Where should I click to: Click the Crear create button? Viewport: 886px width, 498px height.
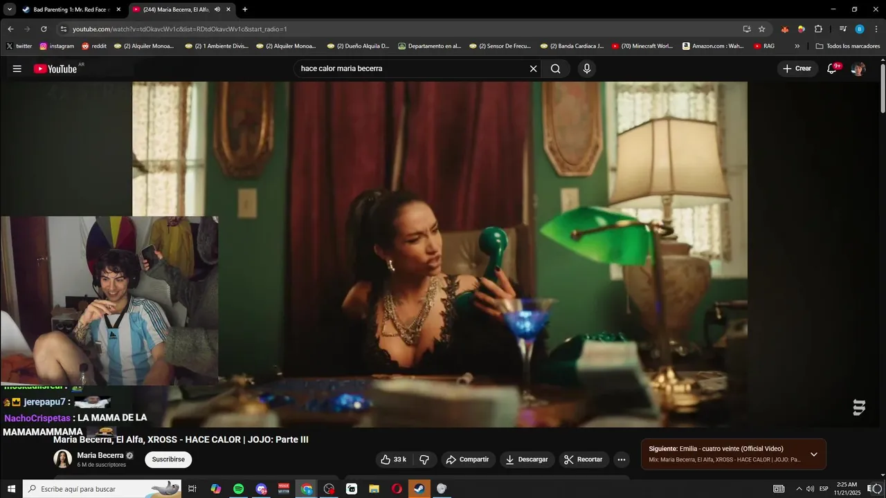(797, 68)
